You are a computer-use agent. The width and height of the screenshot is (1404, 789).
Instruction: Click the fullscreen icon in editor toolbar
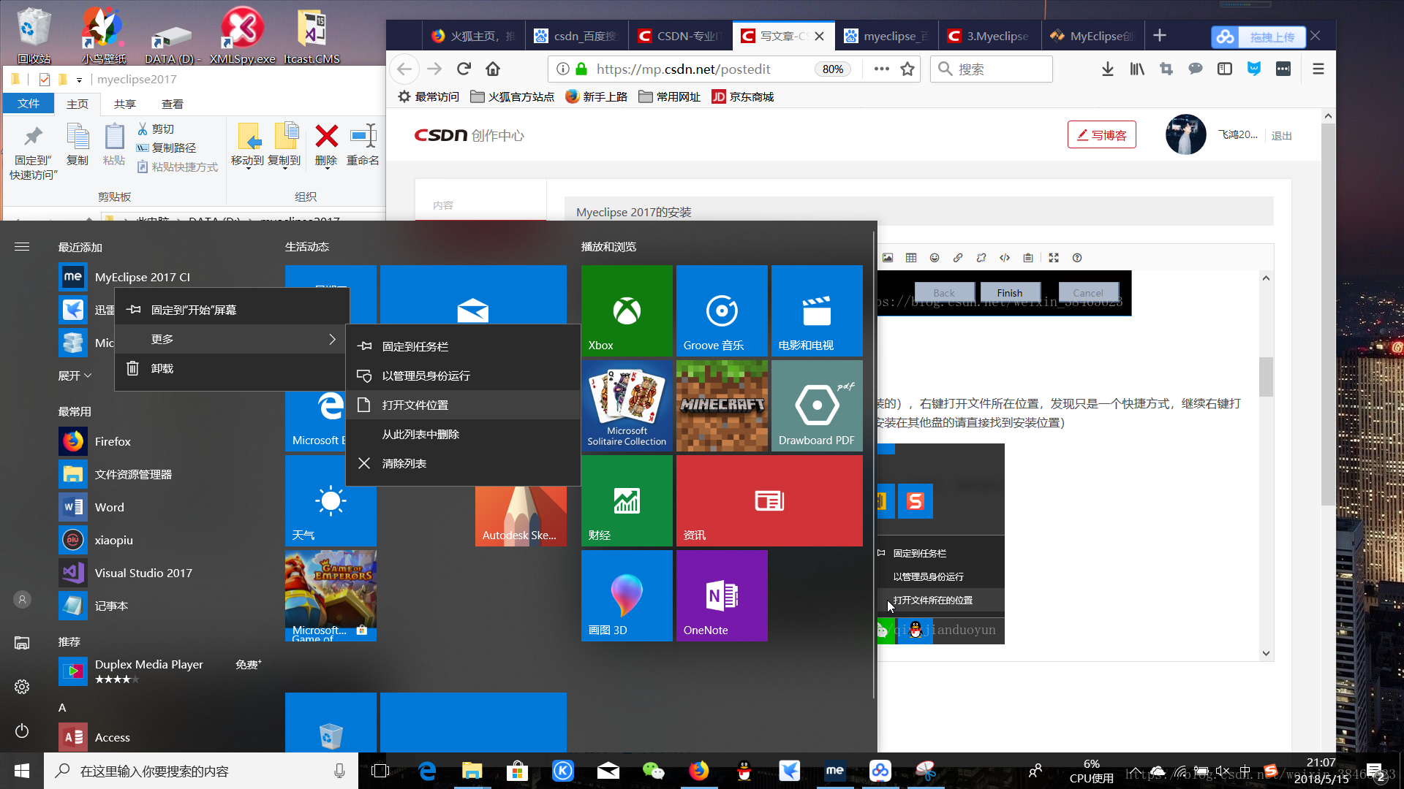tap(1054, 258)
